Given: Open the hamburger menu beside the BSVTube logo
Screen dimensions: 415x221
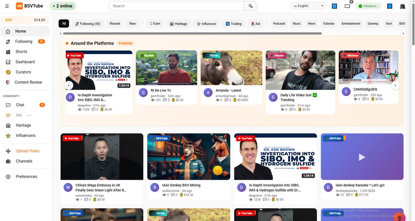Looking at the screenshot, I should click(7, 6).
